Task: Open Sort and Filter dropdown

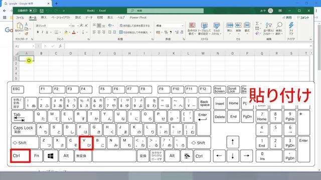Action: 268,28
